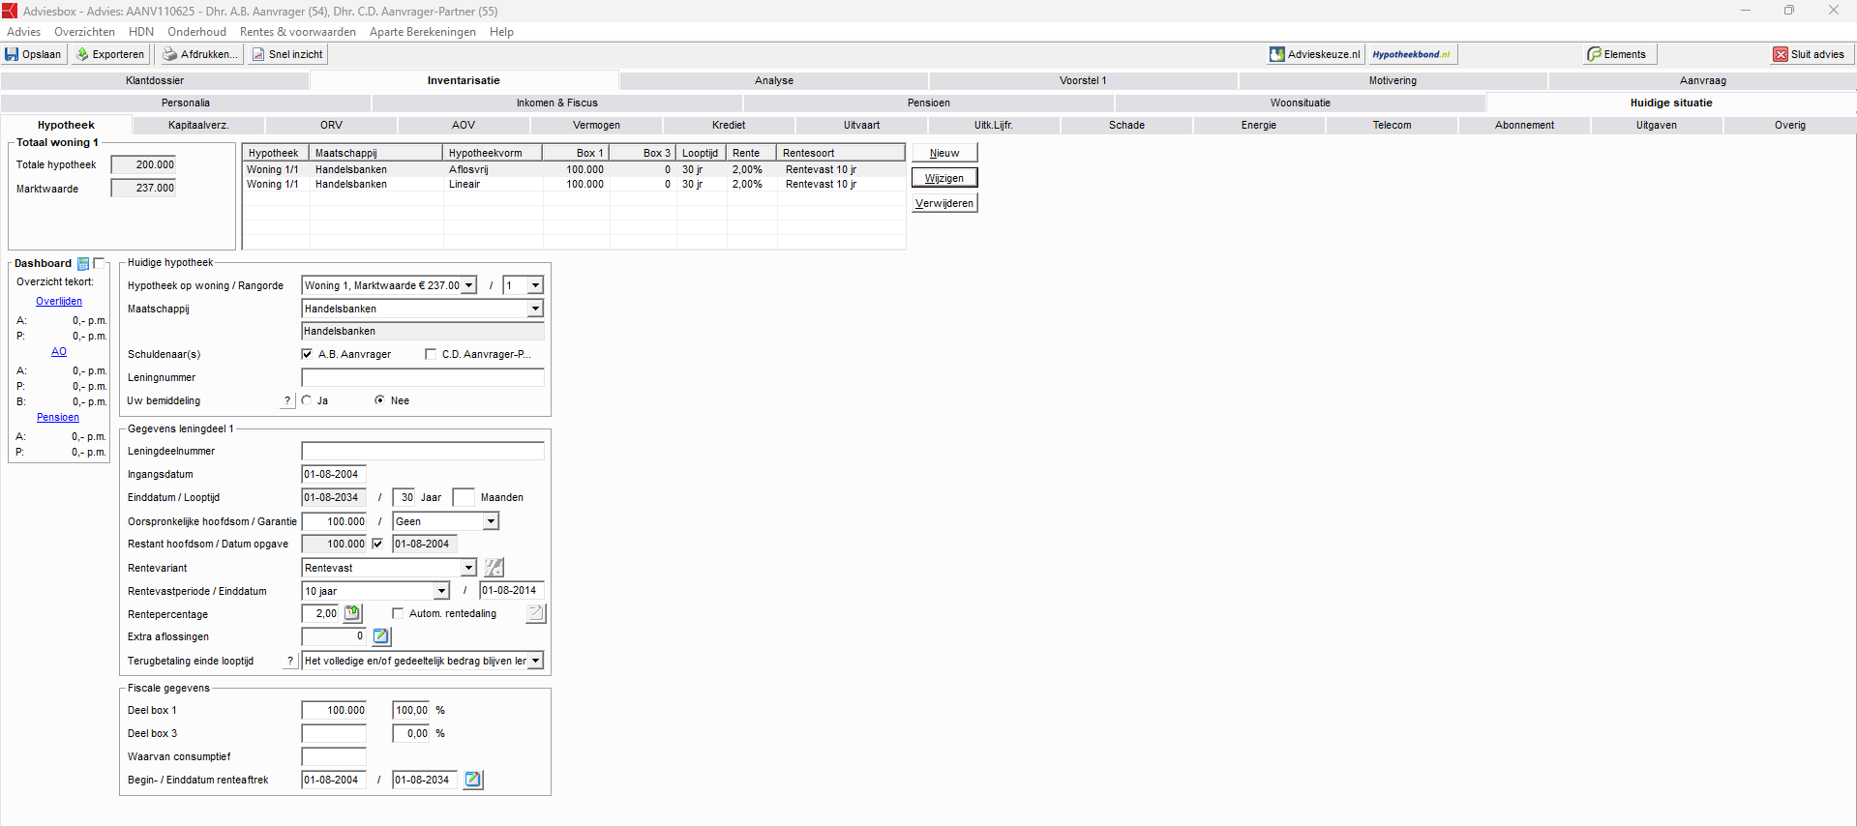Viewport: 1857px width, 826px height.
Task: Select Ja for Uw bemiddeling
Action: (x=308, y=400)
